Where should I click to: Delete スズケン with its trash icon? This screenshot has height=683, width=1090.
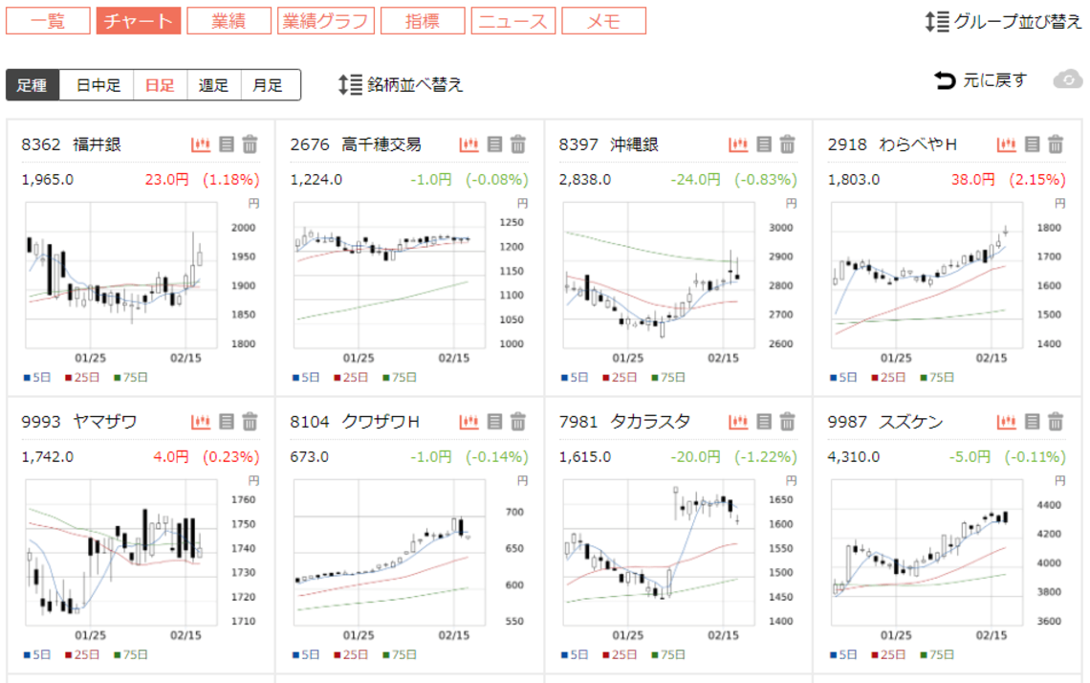click(x=1055, y=419)
